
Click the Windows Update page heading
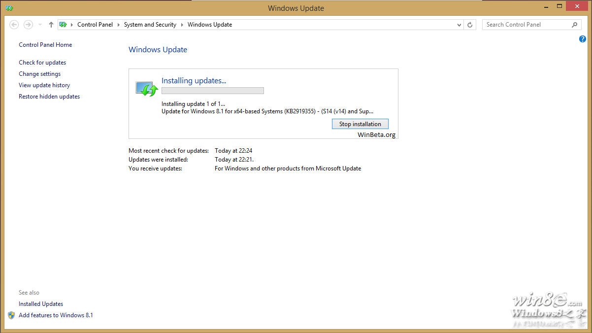click(158, 50)
